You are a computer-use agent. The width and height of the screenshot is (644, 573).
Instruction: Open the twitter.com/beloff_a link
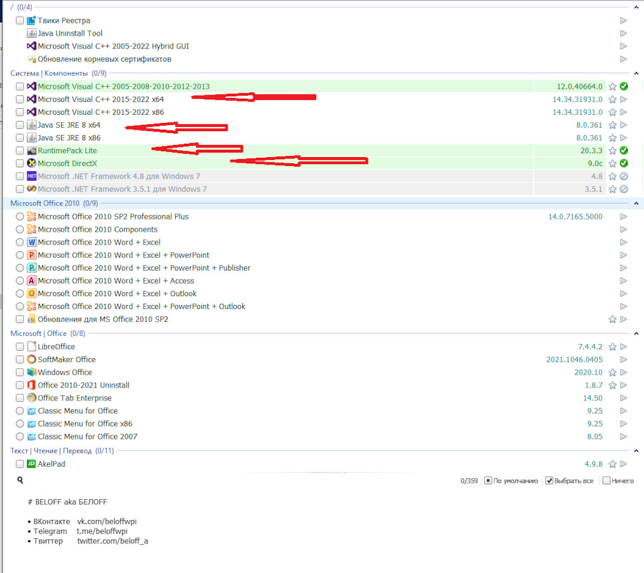click(113, 541)
